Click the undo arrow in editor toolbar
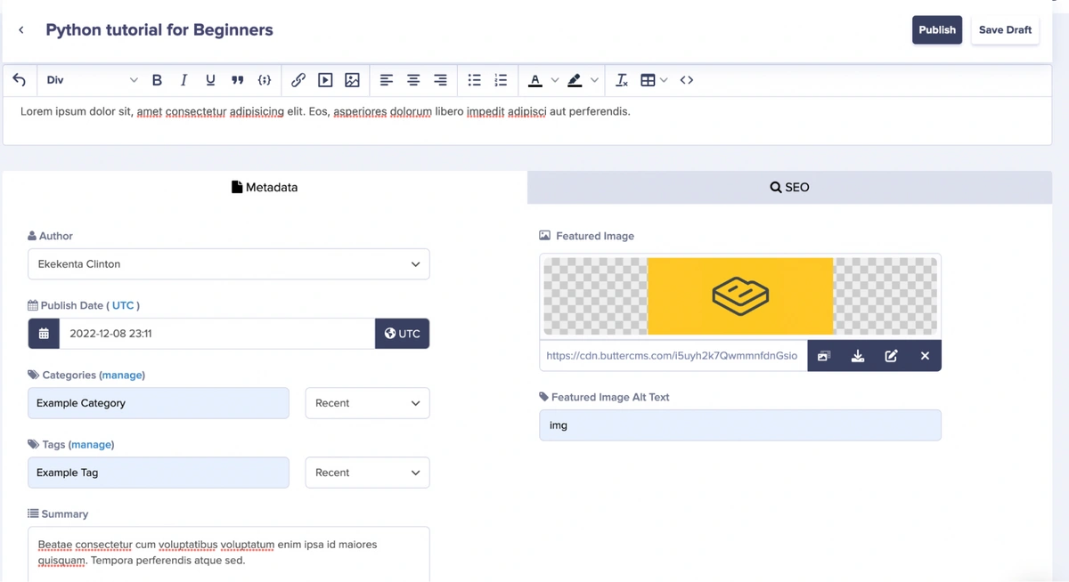Viewport: 1069px width, 582px height. tap(20, 80)
